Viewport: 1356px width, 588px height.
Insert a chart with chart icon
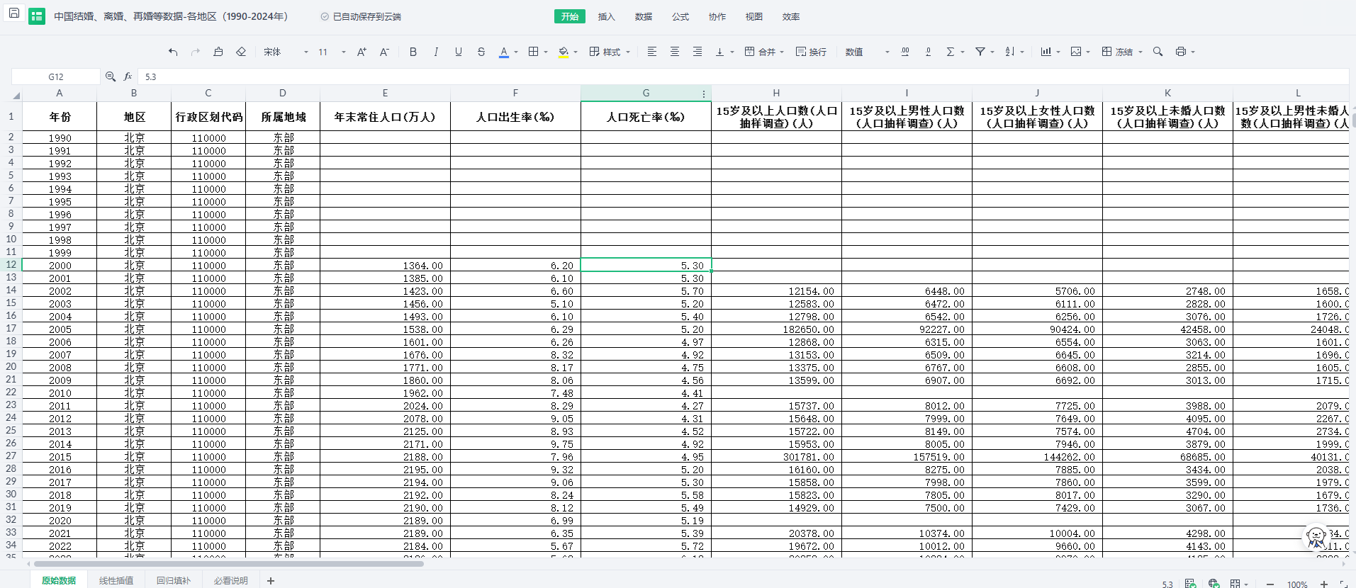(1046, 52)
